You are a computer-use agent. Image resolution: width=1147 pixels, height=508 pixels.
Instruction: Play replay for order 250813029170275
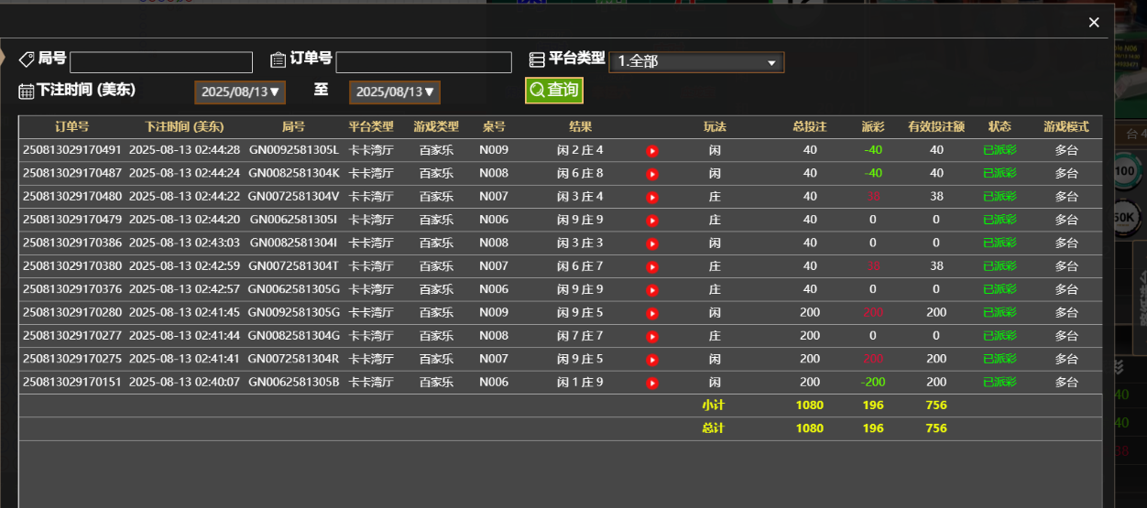click(x=652, y=360)
